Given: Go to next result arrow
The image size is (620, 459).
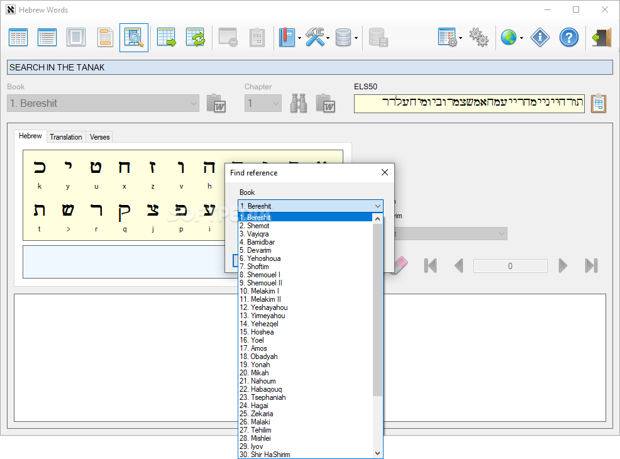Looking at the screenshot, I should [x=563, y=265].
